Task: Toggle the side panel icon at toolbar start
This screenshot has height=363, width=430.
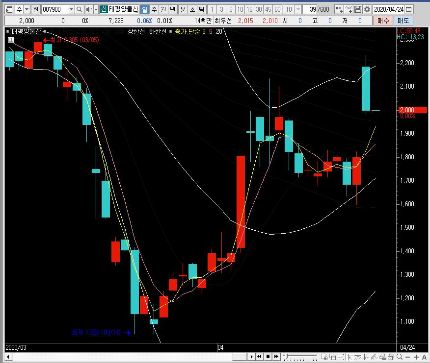Action: (9, 10)
